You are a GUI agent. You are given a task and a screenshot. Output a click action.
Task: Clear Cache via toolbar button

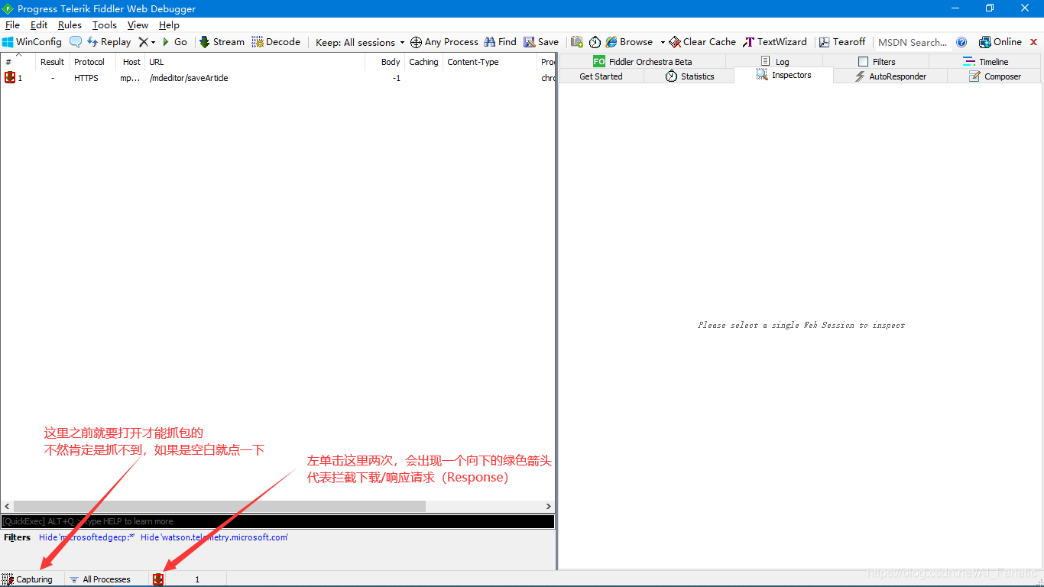click(x=702, y=42)
